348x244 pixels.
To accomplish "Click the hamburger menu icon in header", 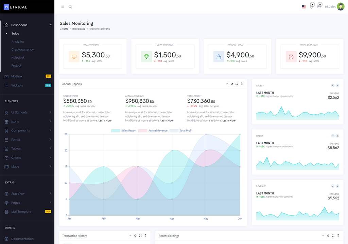I will pyautogui.click(x=63, y=7).
